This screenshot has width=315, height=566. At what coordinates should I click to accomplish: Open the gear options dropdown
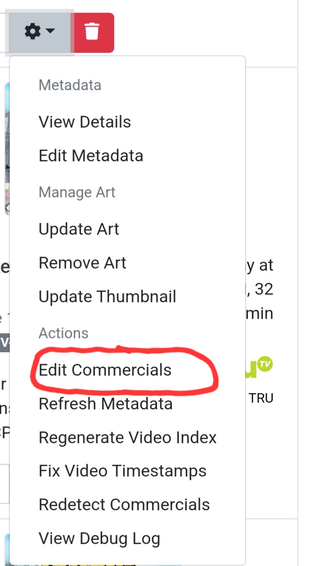point(40,32)
